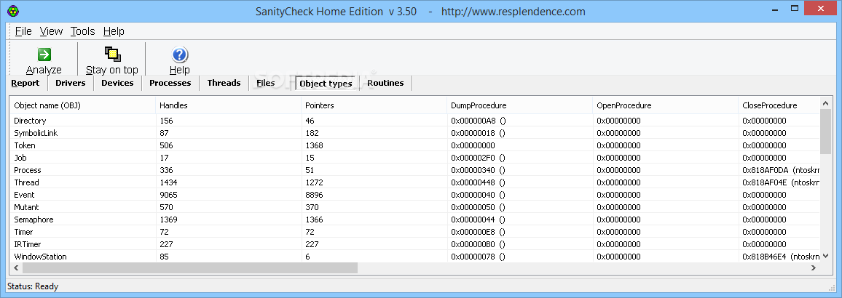This screenshot has height=298, width=842.
Task: Toggle the Stay on top icon
Action: [112, 54]
